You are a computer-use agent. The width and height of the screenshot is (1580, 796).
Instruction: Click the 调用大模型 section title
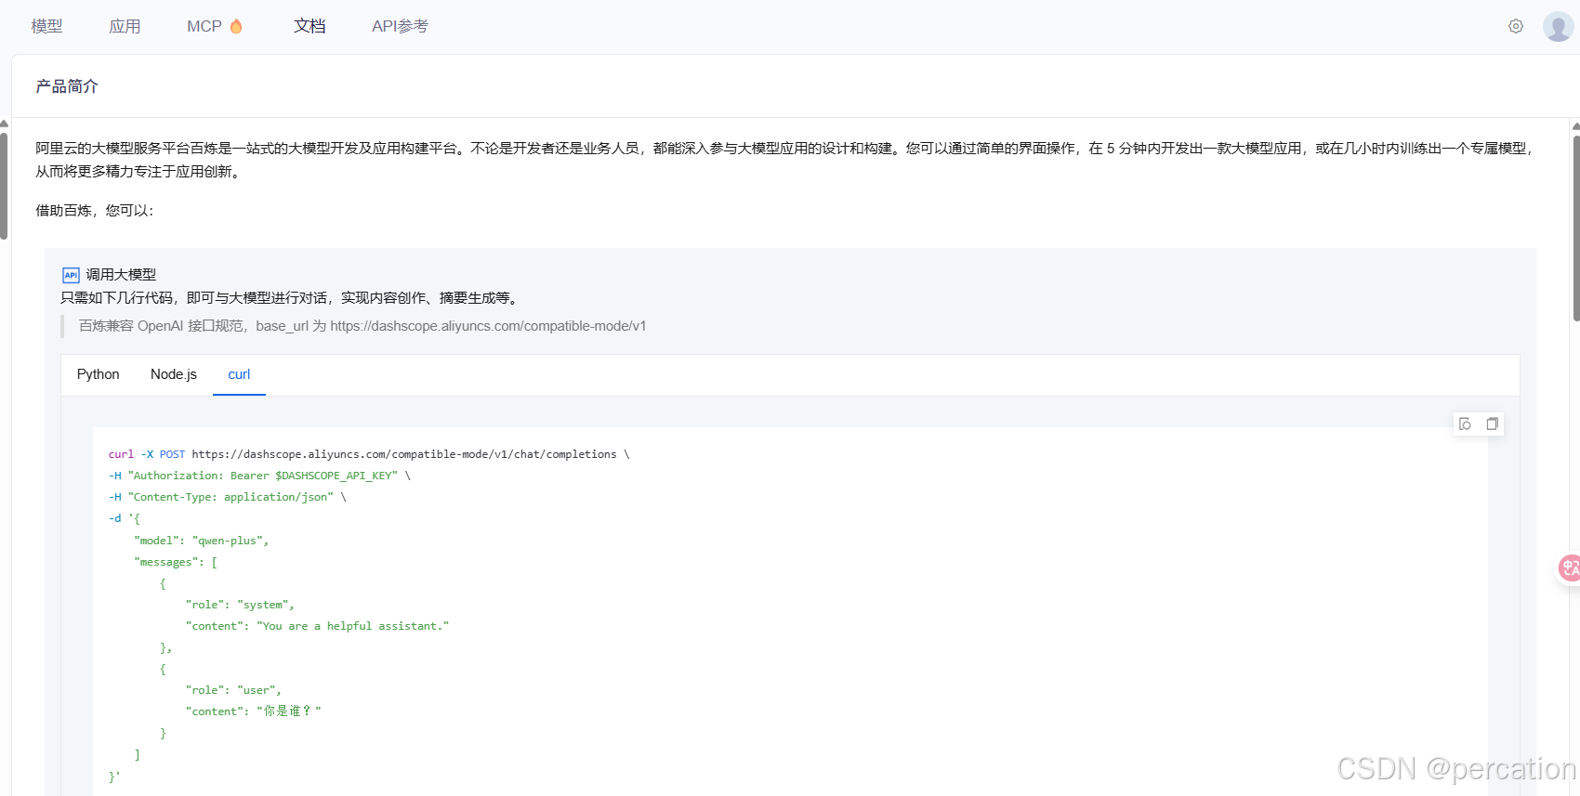click(x=121, y=275)
